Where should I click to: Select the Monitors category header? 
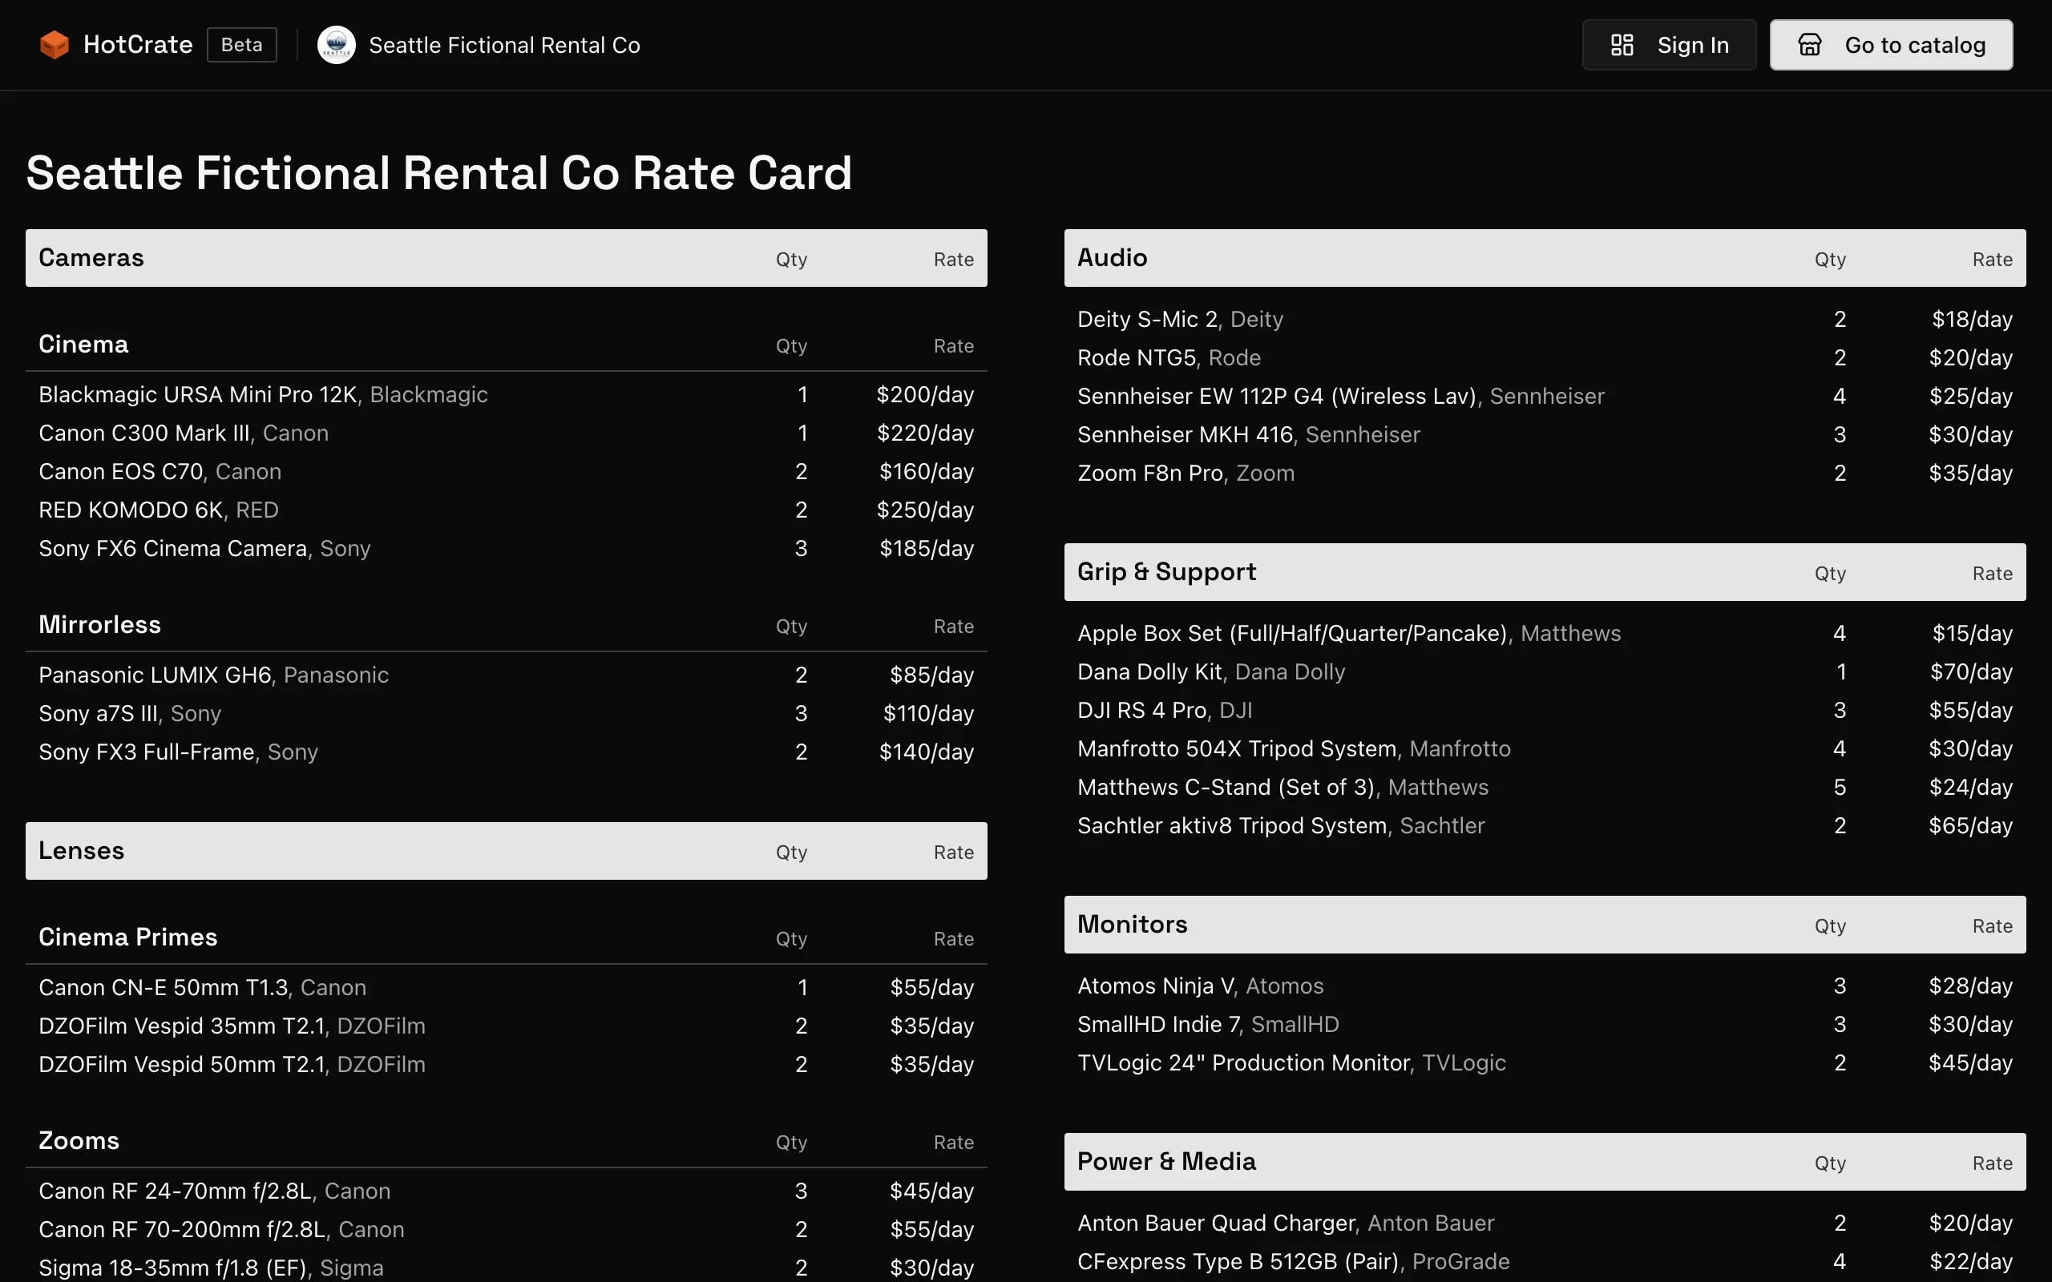[x=1545, y=924]
